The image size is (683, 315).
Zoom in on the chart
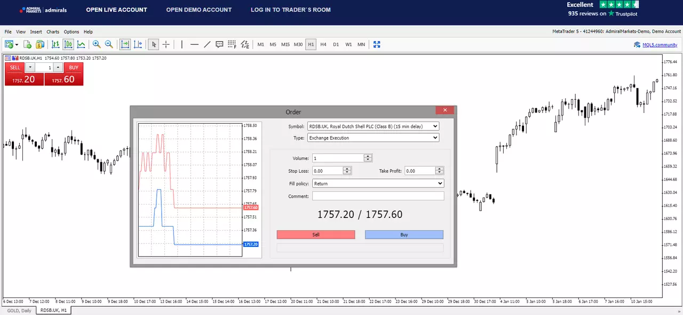(97, 45)
